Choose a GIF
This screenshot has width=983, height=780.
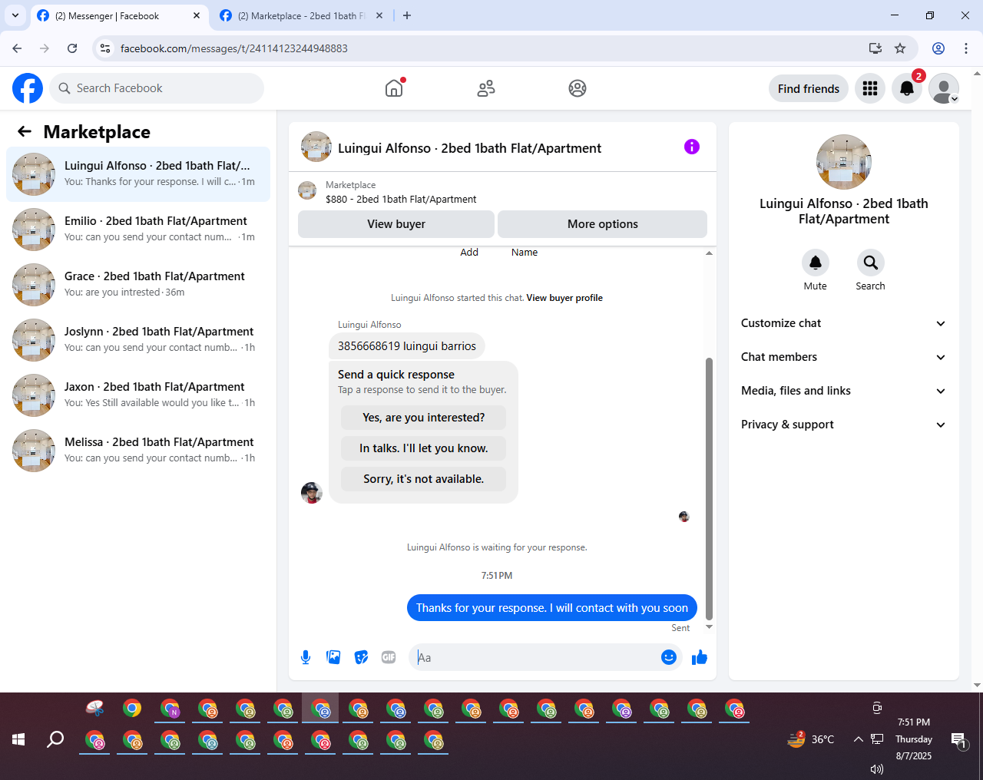click(389, 657)
